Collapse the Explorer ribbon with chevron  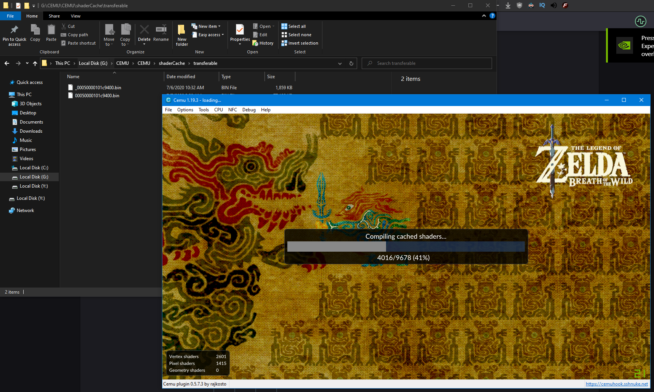click(484, 16)
